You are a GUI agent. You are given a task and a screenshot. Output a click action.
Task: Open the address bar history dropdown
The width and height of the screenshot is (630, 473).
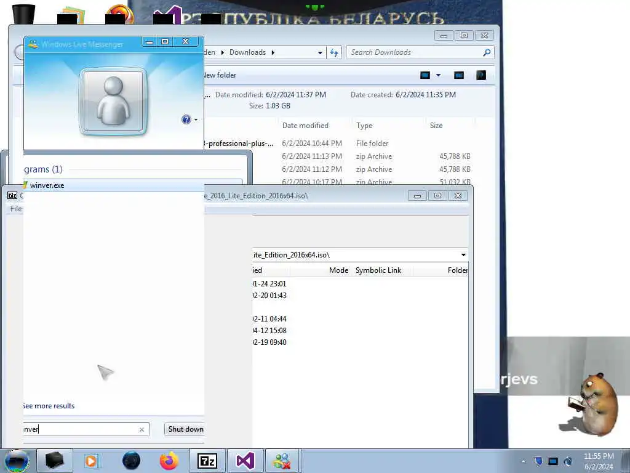coord(320,53)
